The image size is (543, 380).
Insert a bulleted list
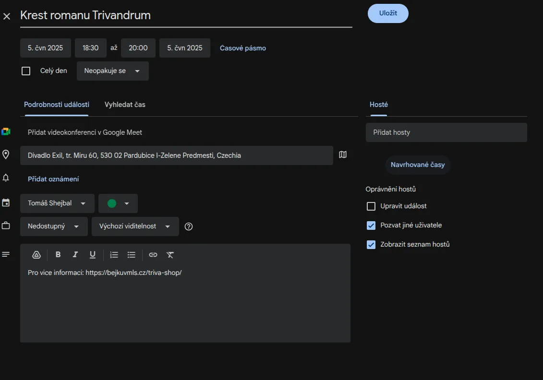(132, 255)
